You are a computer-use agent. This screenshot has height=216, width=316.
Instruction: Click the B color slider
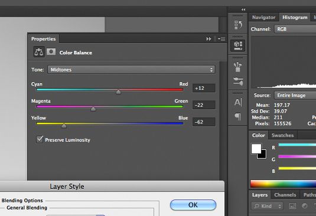click(x=297, y=168)
